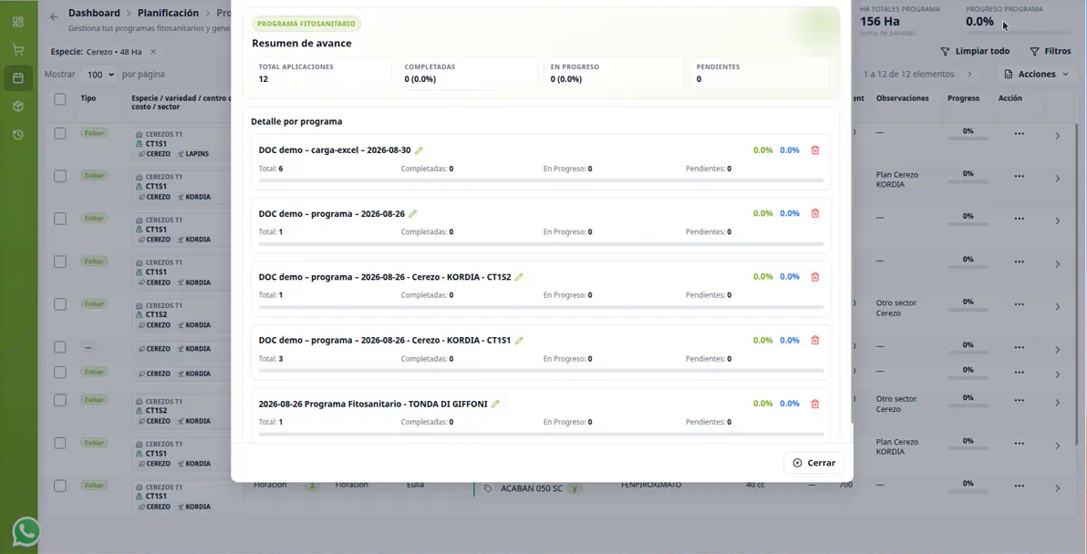1087x554 pixels.
Task: Click the Pendientes summary card
Action: point(760,74)
